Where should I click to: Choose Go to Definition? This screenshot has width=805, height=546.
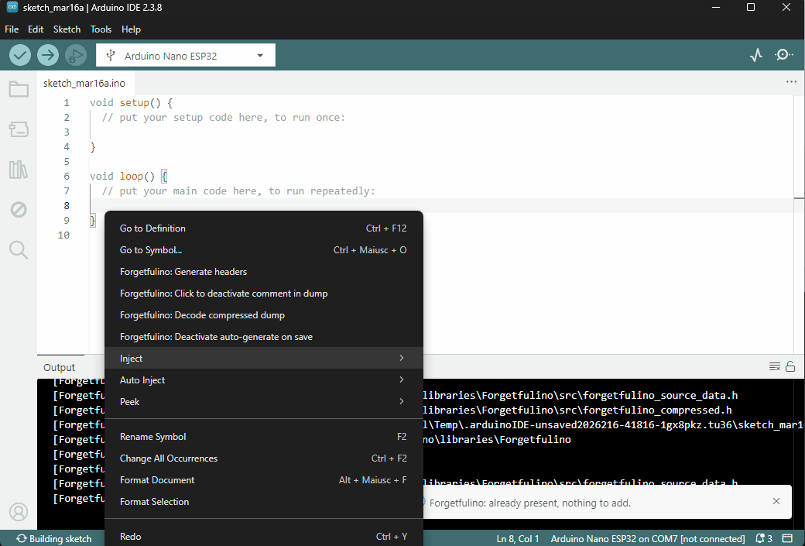tap(263, 228)
